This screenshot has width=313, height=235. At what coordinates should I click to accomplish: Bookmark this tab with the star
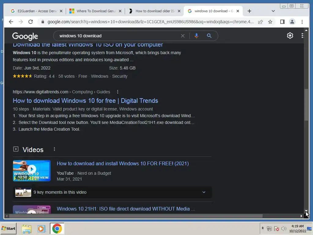click(x=270, y=22)
